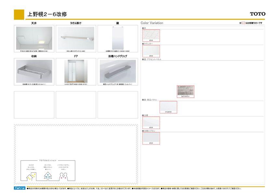The width and height of the screenshot is (276, 195).
Task: Select the 浴槽 bathtub color swatch
Action: [151, 123]
